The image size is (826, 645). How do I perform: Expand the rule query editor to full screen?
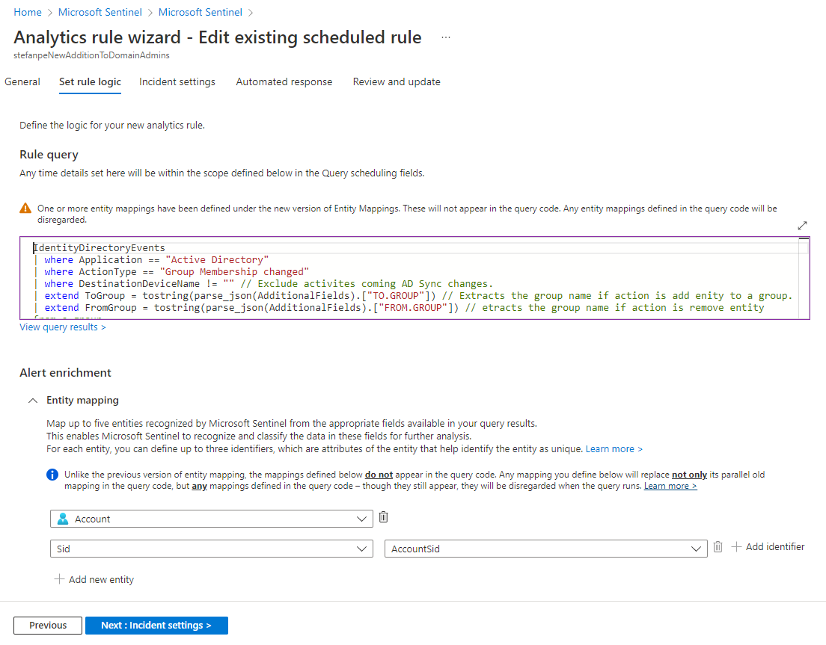802,226
